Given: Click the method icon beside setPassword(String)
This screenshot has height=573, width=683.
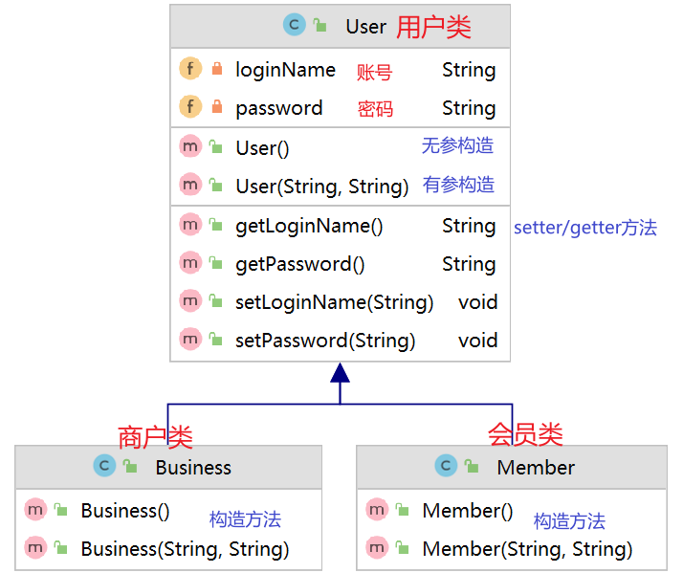Looking at the screenshot, I should (x=189, y=340).
